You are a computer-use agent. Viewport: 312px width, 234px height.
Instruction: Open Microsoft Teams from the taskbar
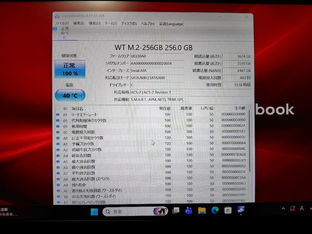(x=188, y=210)
